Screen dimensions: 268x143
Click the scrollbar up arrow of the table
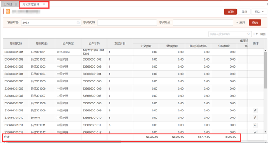[265, 51]
